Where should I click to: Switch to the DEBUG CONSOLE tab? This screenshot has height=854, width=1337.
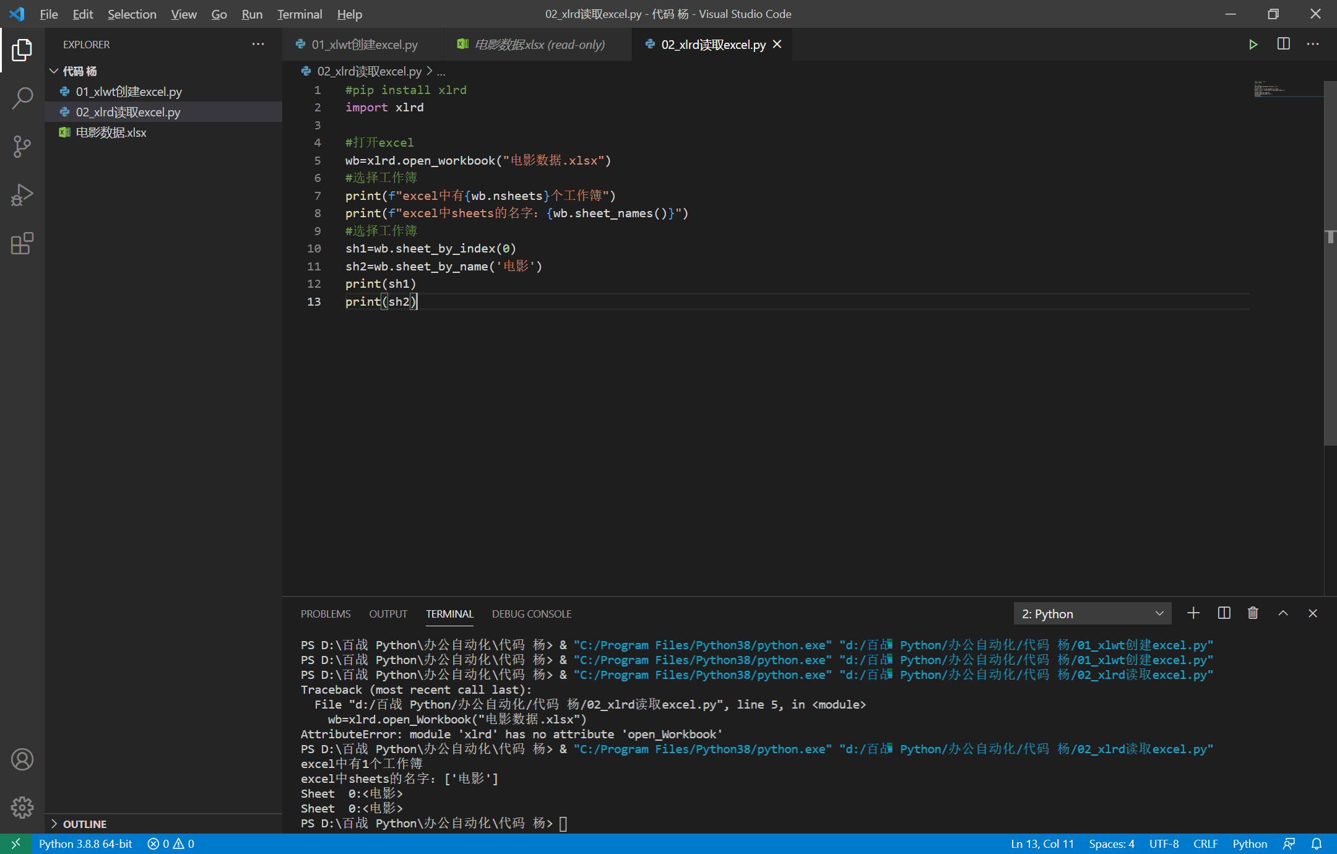pyautogui.click(x=532, y=614)
